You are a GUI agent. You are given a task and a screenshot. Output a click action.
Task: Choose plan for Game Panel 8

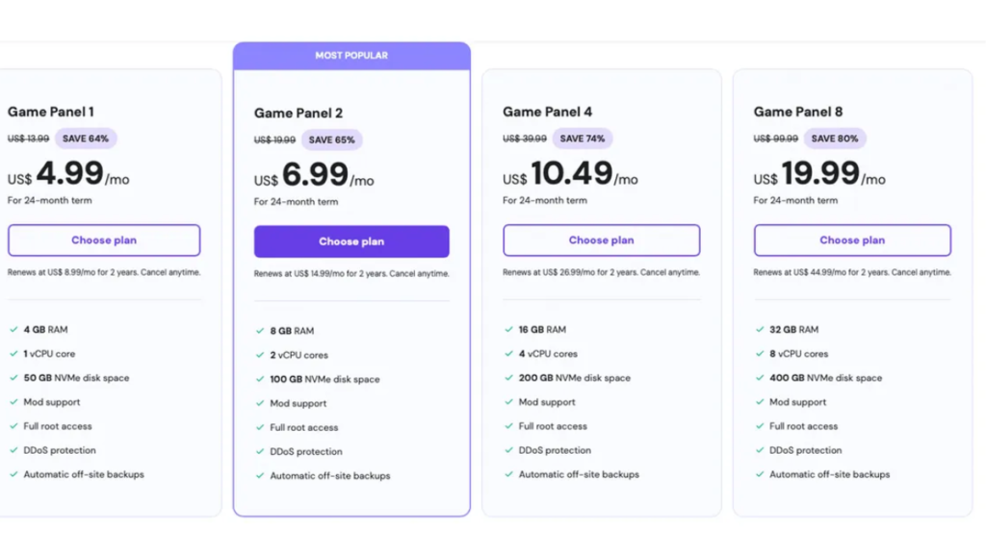coord(852,240)
